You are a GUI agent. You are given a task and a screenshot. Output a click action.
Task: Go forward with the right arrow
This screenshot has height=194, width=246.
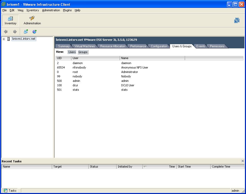(15, 32)
